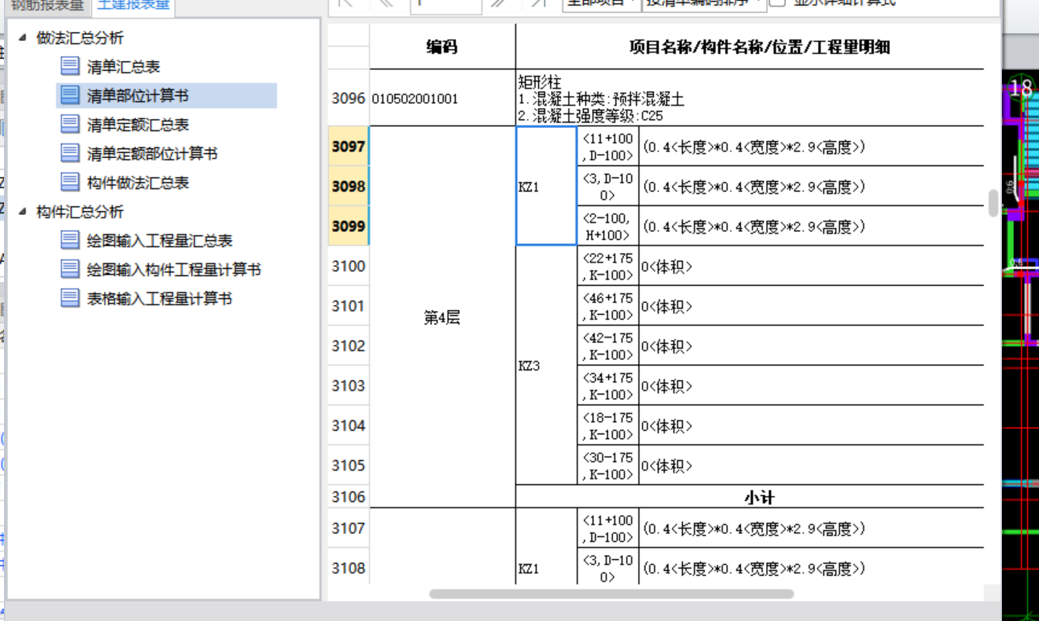
Task: Click position cell <2-100,H+100>
Action: (x=608, y=226)
